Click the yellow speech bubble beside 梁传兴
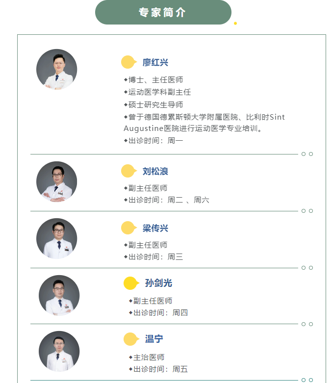This screenshot has width=332, height=383. (128, 228)
